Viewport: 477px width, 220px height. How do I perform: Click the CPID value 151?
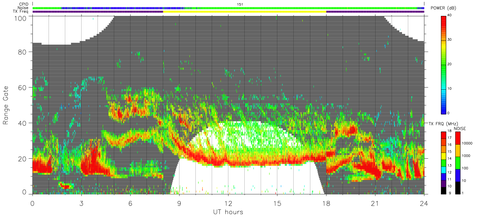[240, 4]
